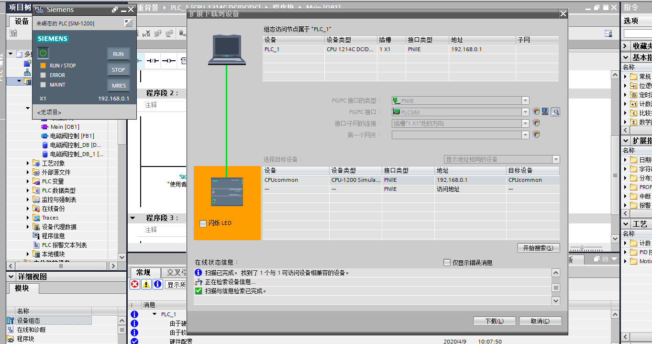Collapse 程序段 3 network
The height and width of the screenshot is (344, 652).
(x=133, y=218)
